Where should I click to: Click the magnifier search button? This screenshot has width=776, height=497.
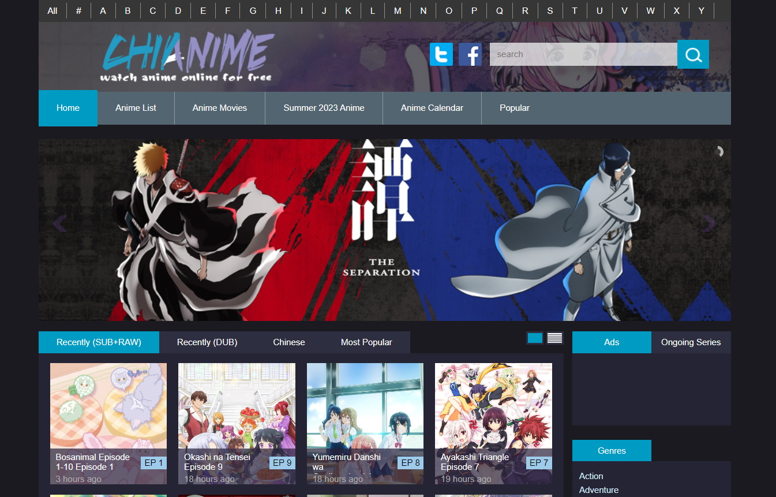pyautogui.click(x=693, y=54)
